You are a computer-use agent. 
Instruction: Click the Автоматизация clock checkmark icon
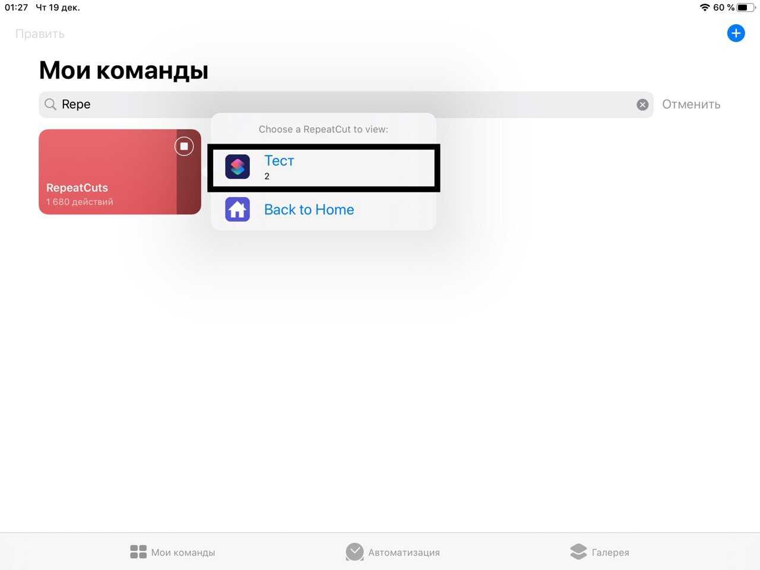(354, 552)
